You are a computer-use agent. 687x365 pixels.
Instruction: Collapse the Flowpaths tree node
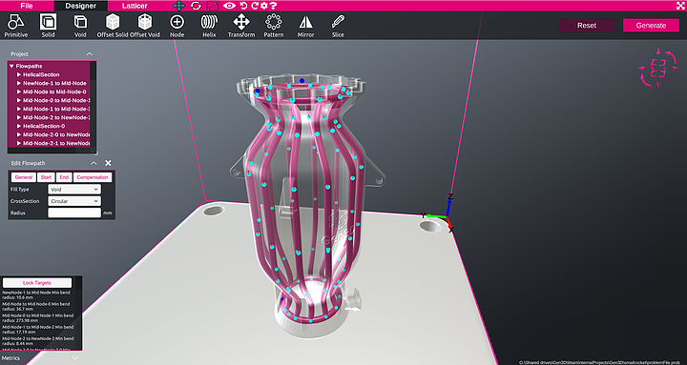pyautogui.click(x=11, y=66)
